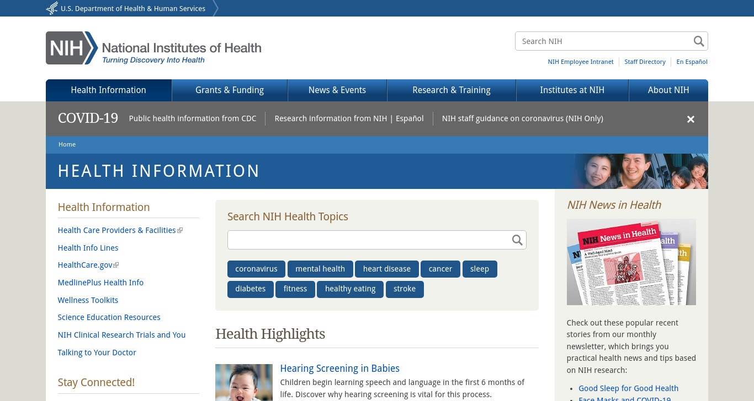Select the diabetes topic button
Image resolution: width=754 pixels, height=401 pixels.
coord(251,289)
